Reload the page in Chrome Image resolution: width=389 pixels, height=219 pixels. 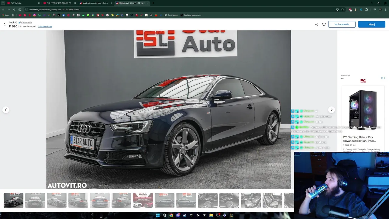(x=14, y=9)
